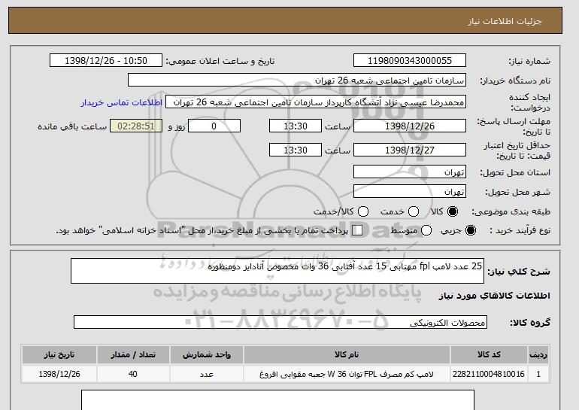Screen dimensions: 579x410
Task: Select the خدمت radio button
Action: coord(414,211)
